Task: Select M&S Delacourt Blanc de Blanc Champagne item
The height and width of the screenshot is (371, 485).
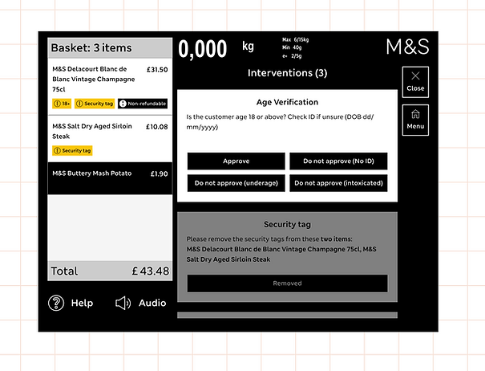Action: coord(110,87)
